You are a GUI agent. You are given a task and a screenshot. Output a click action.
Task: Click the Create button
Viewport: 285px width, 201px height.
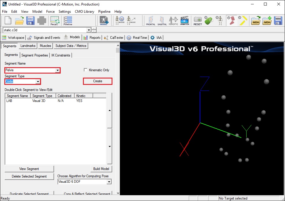(x=98, y=81)
